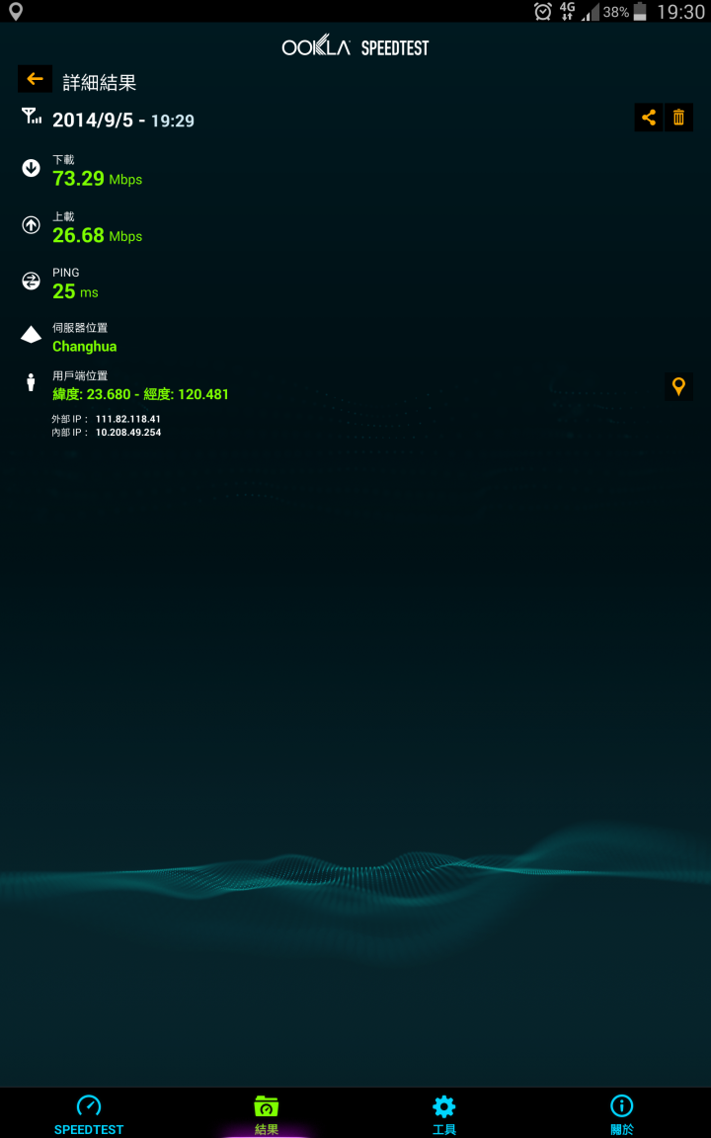
Task: Switch to the SPEEDTEST tab
Action: 89,1114
